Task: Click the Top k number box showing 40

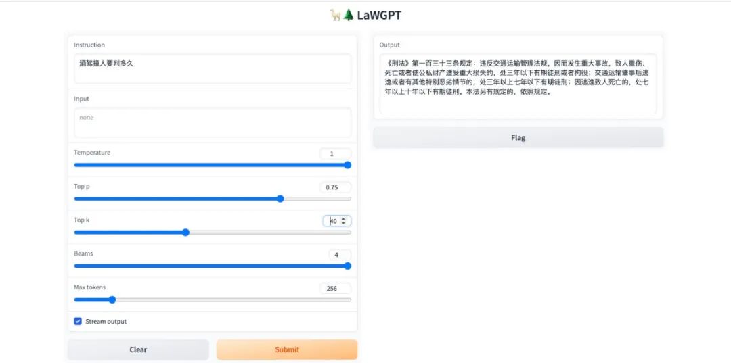Action: coord(336,221)
